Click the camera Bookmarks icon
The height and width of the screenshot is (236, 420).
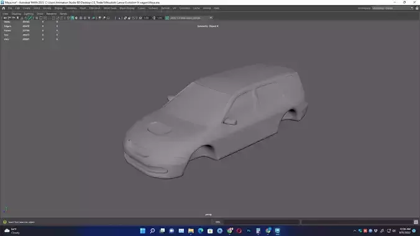click(x=17, y=18)
